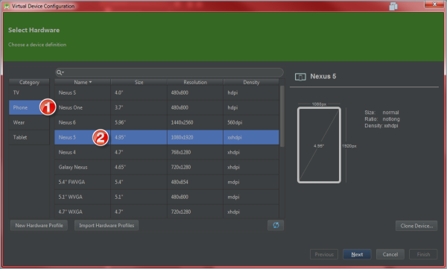Select the Wear category
The height and width of the screenshot is (269, 447).
tap(29, 122)
